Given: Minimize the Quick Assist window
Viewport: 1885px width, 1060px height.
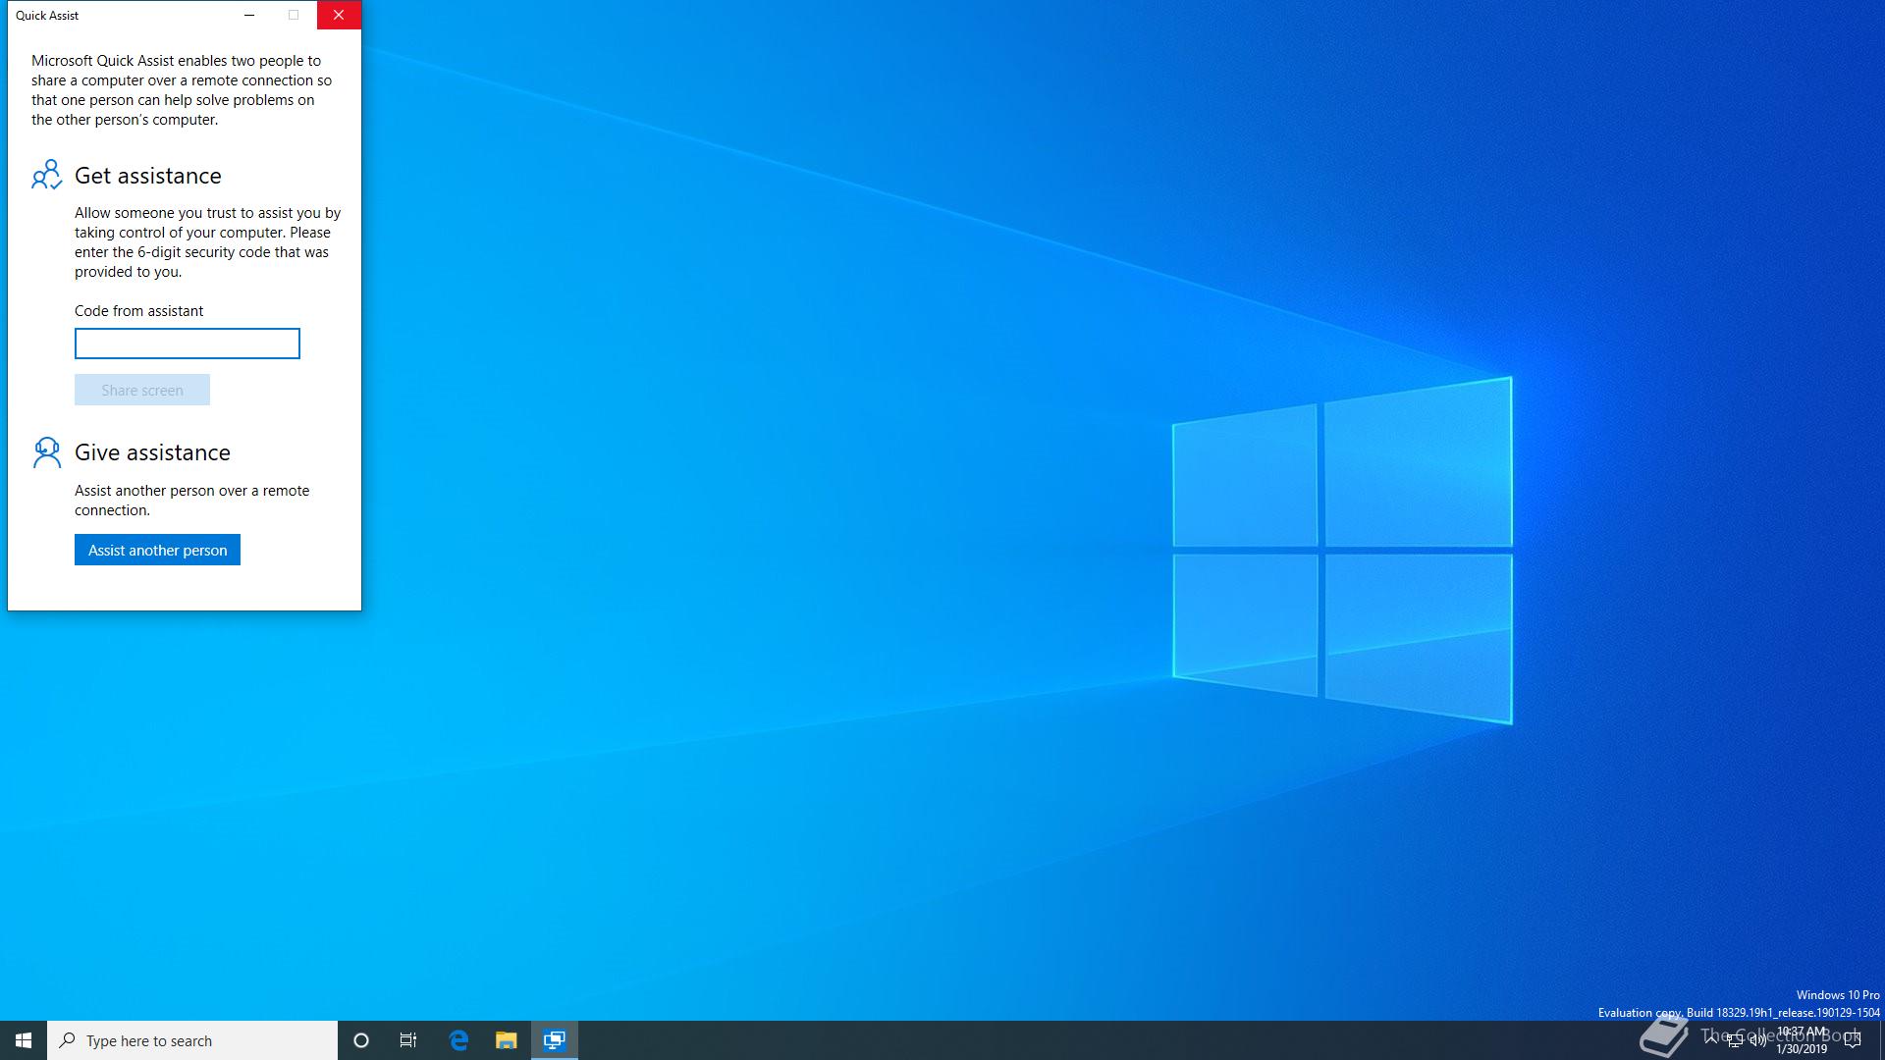Looking at the screenshot, I should click(x=249, y=15).
